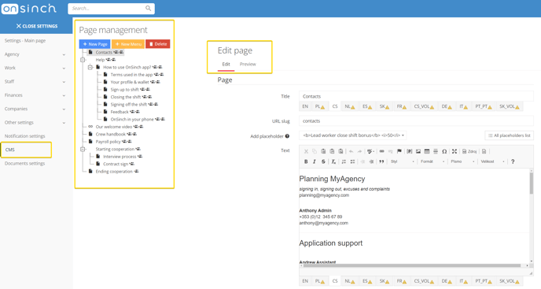
Task: Open the Formát dropdown
Action: pos(432,161)
